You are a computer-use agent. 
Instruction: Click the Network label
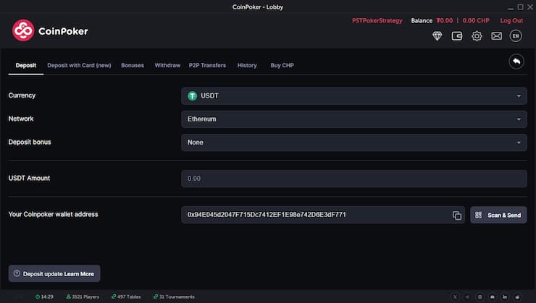pos(21,119)
